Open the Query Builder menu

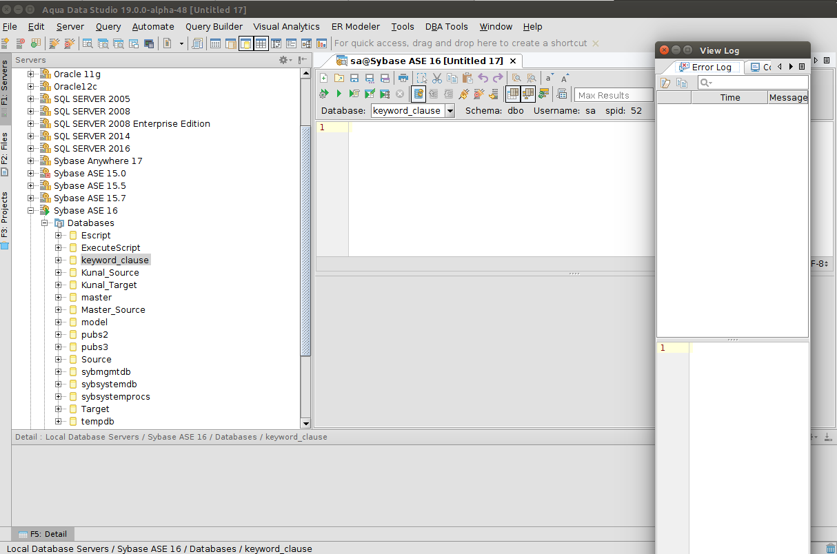(214, 26)
